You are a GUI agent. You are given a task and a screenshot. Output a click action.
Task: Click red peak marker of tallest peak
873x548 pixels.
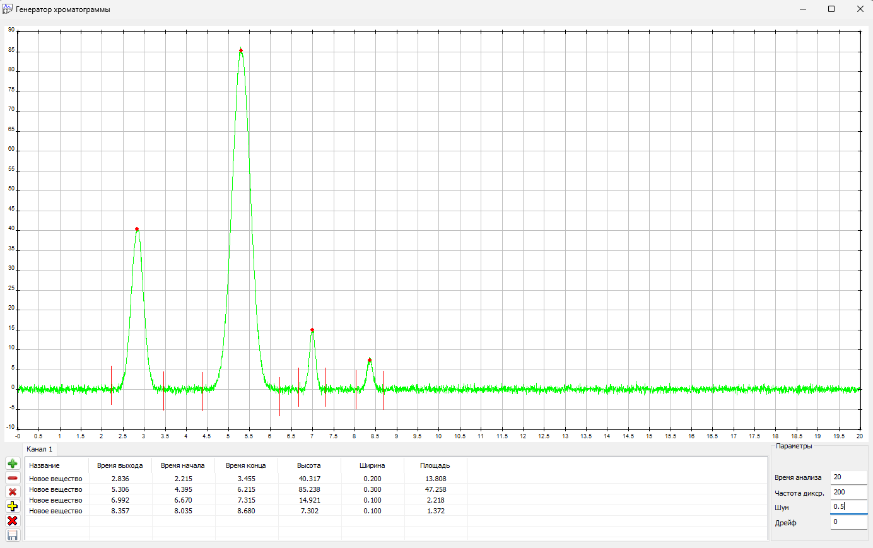point(241,50)
